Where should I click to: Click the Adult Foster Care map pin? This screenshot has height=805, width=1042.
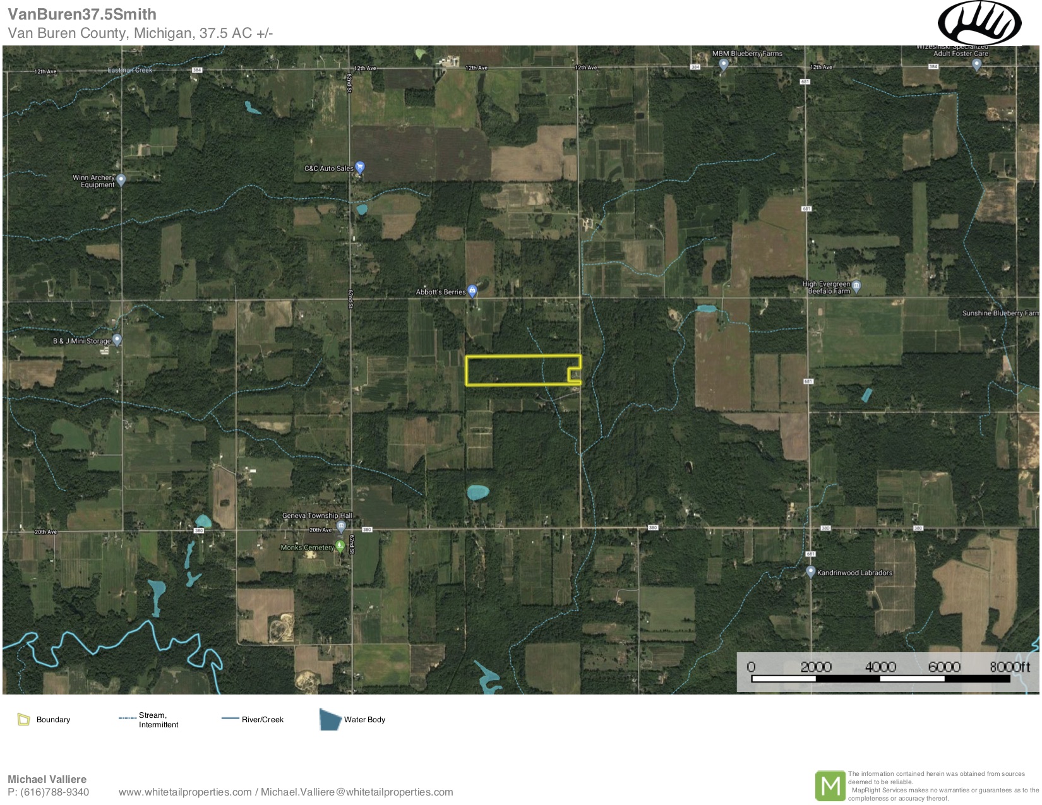tap(977, 64)
